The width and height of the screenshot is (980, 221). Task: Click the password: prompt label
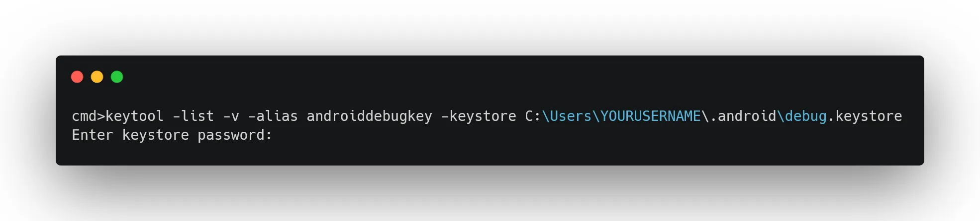[x=235, y=135]
